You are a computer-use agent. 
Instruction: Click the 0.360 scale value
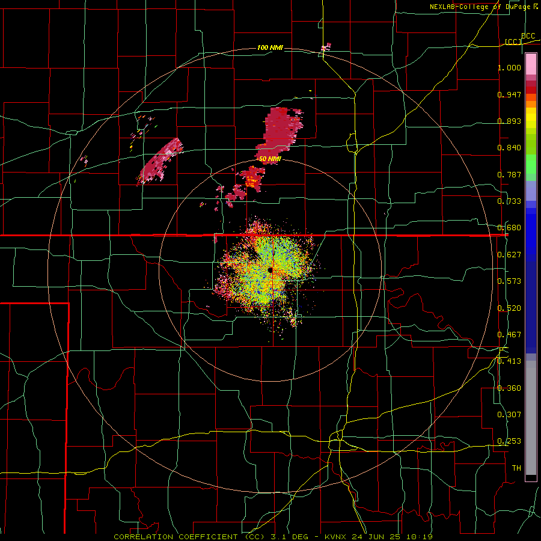[509, 388]
